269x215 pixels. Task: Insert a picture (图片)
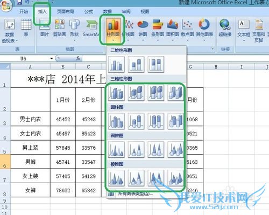[x=45, y=29]
